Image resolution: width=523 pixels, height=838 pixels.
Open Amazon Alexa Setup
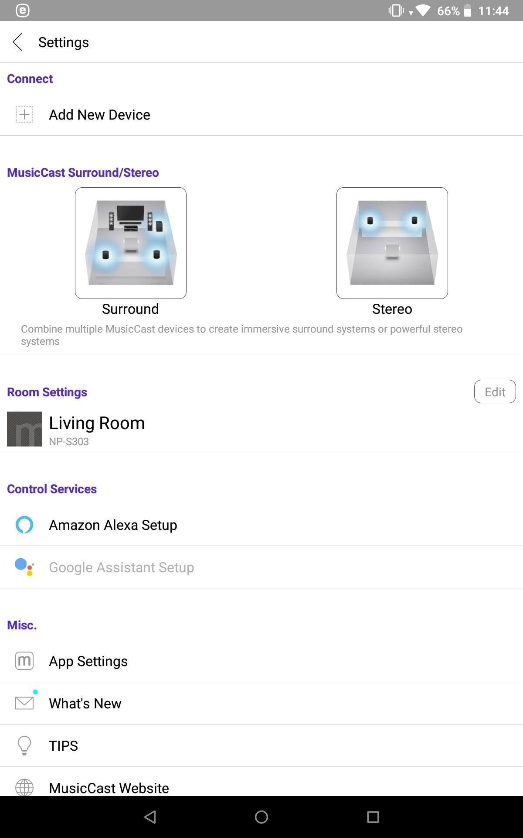coord(261,525)
